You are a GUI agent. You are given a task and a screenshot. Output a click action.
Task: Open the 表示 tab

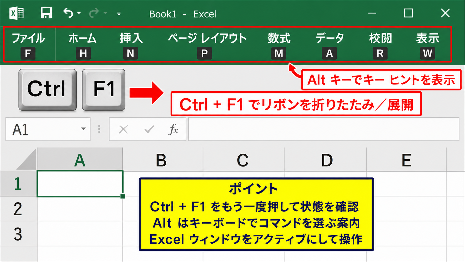pyautogui.click(x=427, y=38)
